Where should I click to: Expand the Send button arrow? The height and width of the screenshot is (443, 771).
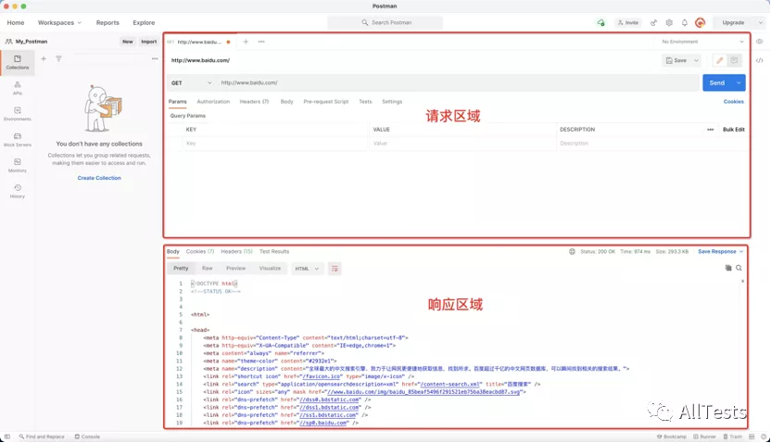click(x=739, y=83)
